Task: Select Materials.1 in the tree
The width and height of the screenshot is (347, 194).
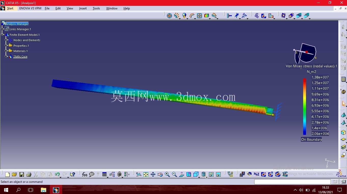Action: (x=21, y=51)
